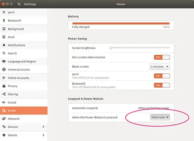Click the Suspend & Power Button heading
Viewport: 194px width, 141px height.
click(x=86, y=99)
